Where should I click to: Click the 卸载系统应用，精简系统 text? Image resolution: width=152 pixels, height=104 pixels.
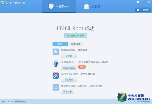[74, 50]
